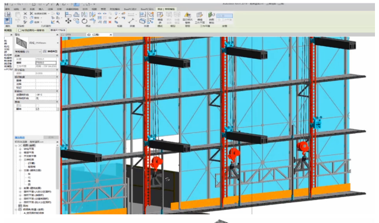Select the Array tool

pyautogui.click(x=99, y=18)
